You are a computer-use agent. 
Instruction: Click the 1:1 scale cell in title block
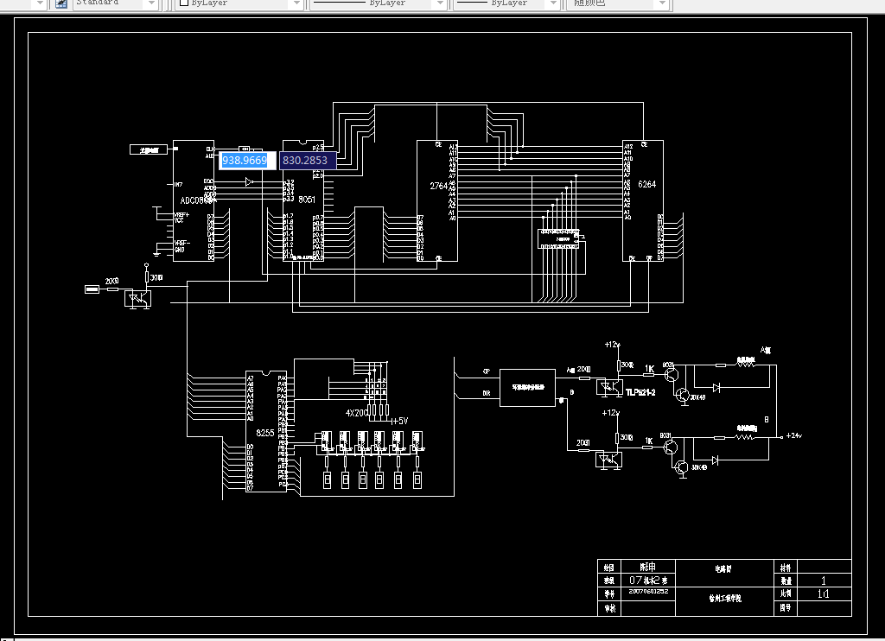(x=824, y=593)
